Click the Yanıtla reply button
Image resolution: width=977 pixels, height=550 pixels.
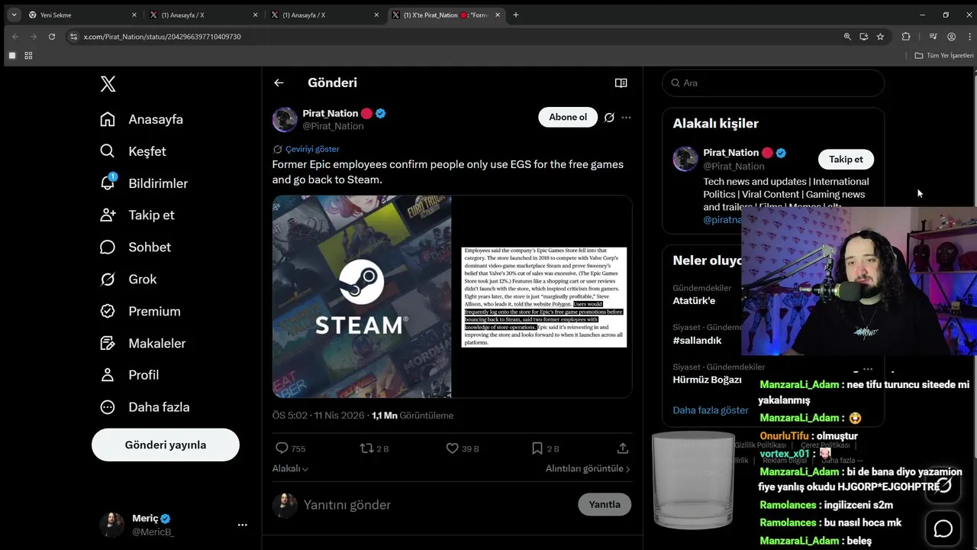[x=605, y=504]
